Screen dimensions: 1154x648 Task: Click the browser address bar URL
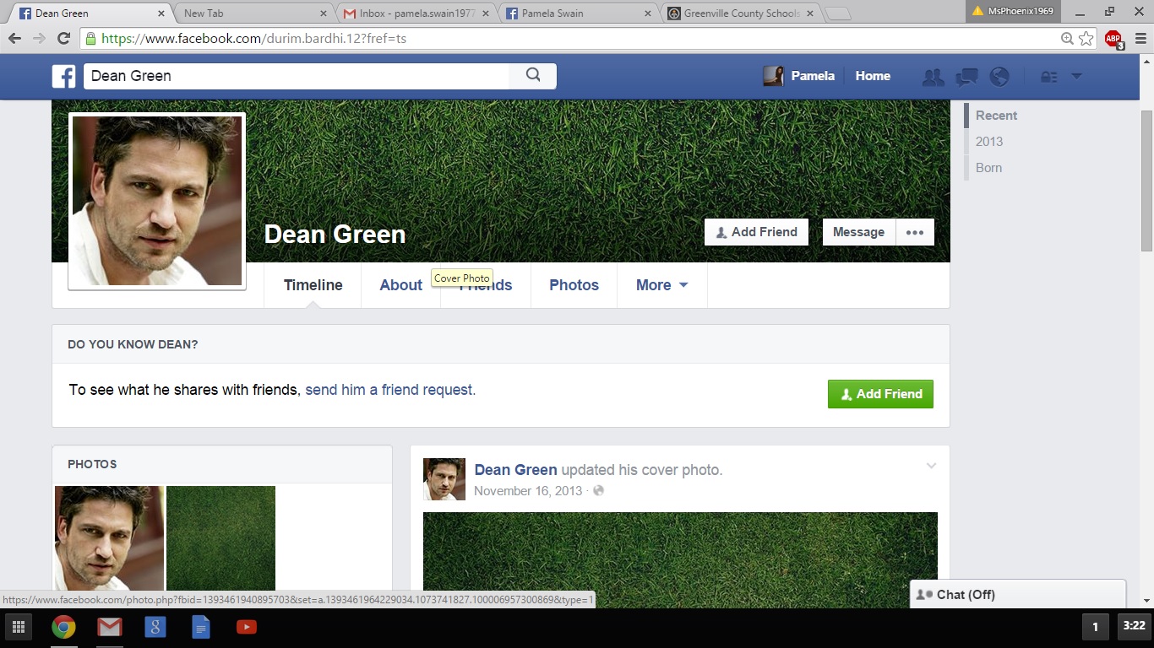(253, 39)
